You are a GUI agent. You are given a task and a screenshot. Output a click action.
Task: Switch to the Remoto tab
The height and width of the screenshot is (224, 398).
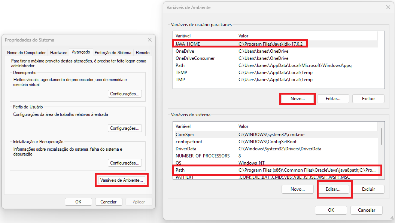pyautogui.click(x=143, y=53)
